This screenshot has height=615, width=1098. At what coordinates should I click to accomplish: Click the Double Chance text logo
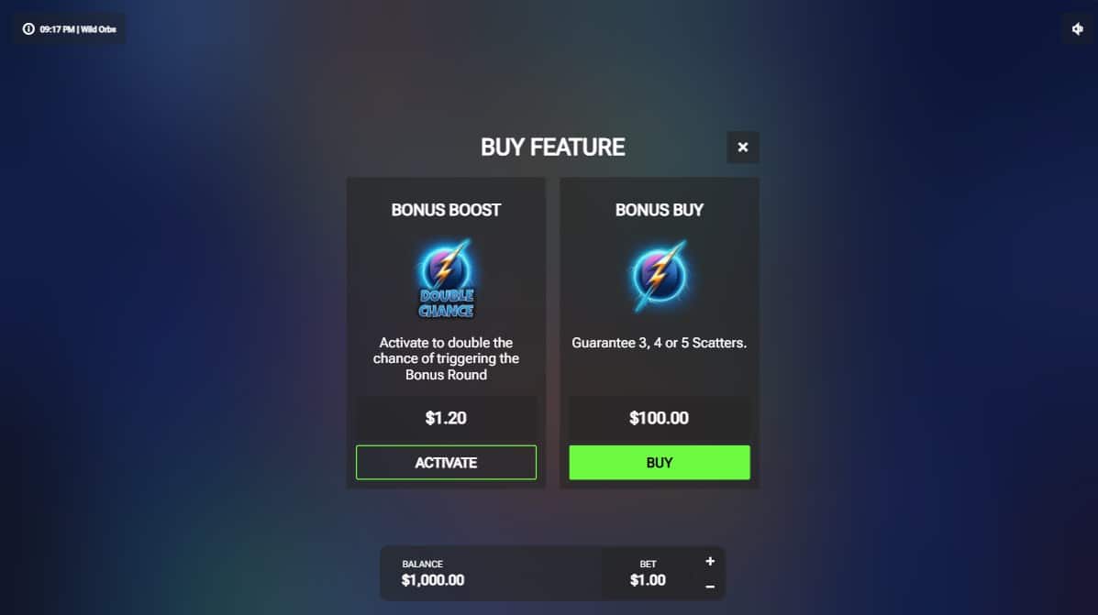446,303
